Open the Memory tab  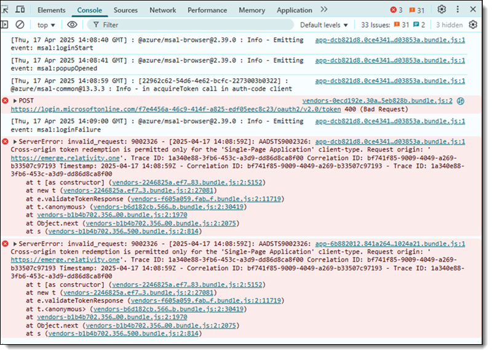click(x=252, y=10)
